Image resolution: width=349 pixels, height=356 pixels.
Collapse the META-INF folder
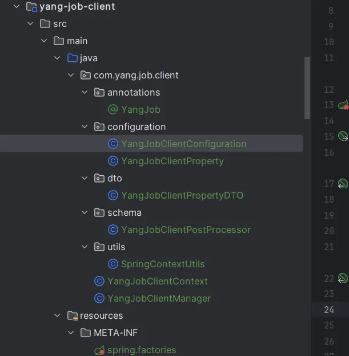[71, 333]
